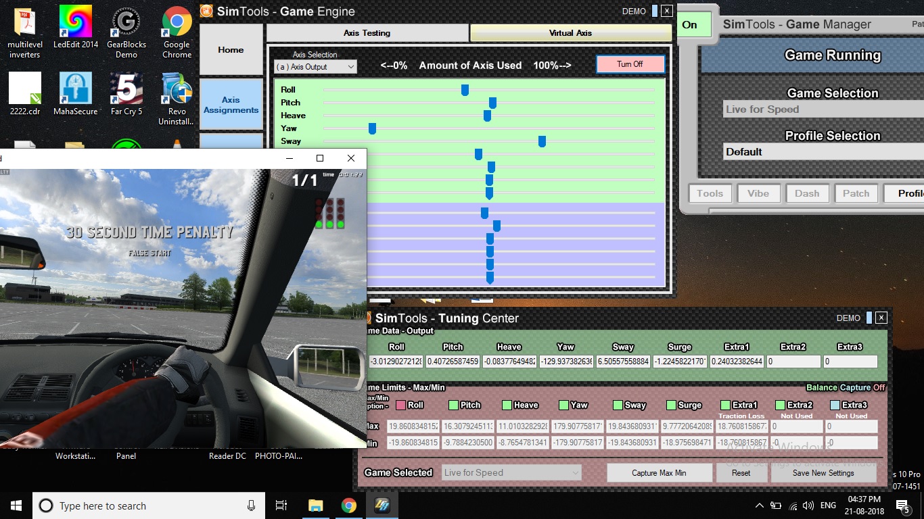The width and height of the screenshot is (924, 519).
Task: Click the Sway output value field
Action: [x=623, y=362]
